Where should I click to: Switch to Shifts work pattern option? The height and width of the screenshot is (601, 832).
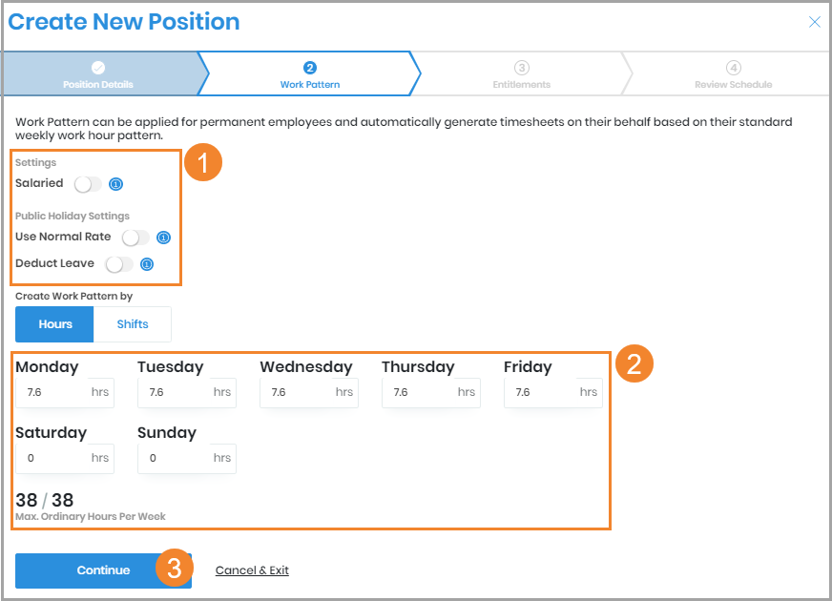coord(133,324)
